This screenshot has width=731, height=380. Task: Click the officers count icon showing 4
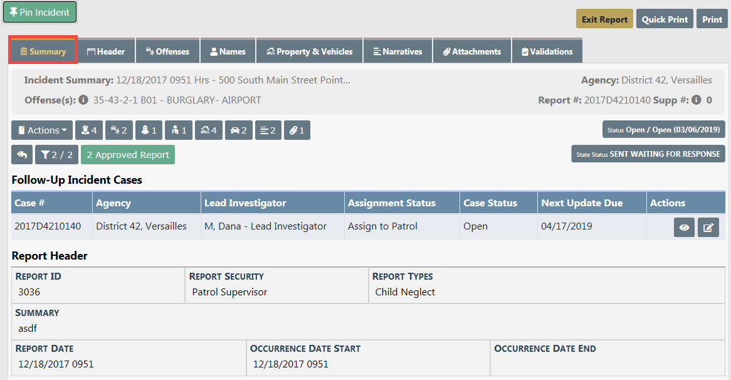[x=89, y=130]
